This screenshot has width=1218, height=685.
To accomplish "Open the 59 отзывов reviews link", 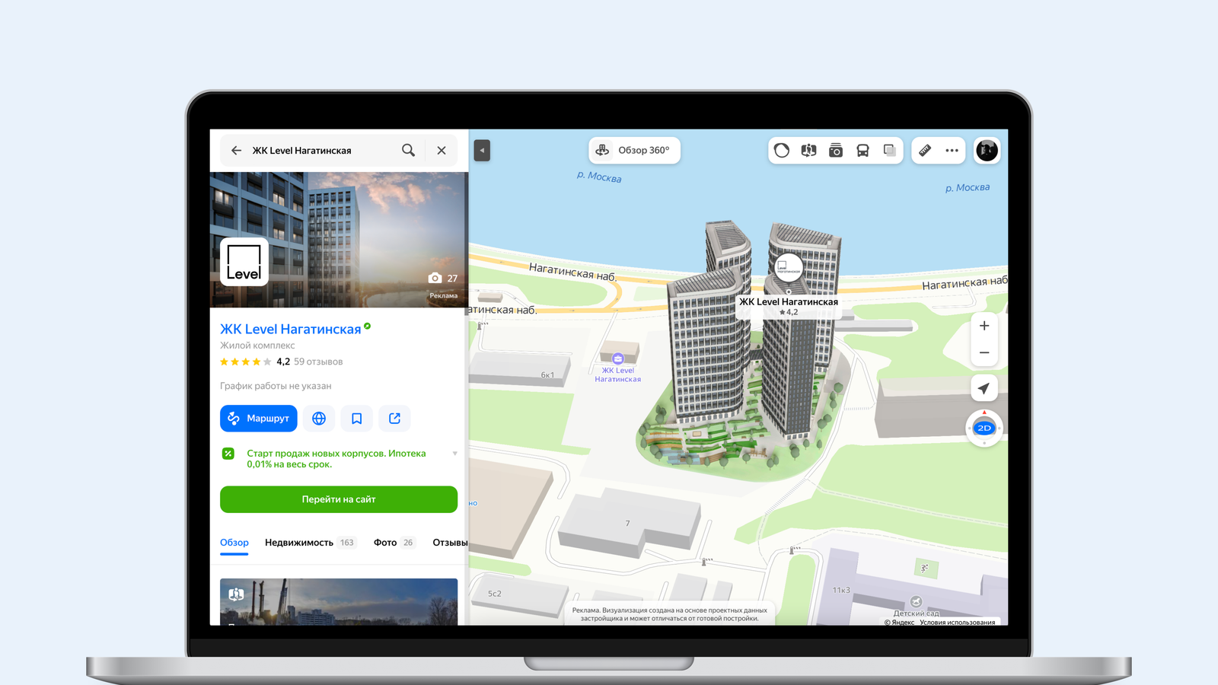I will tap(318, 362).
